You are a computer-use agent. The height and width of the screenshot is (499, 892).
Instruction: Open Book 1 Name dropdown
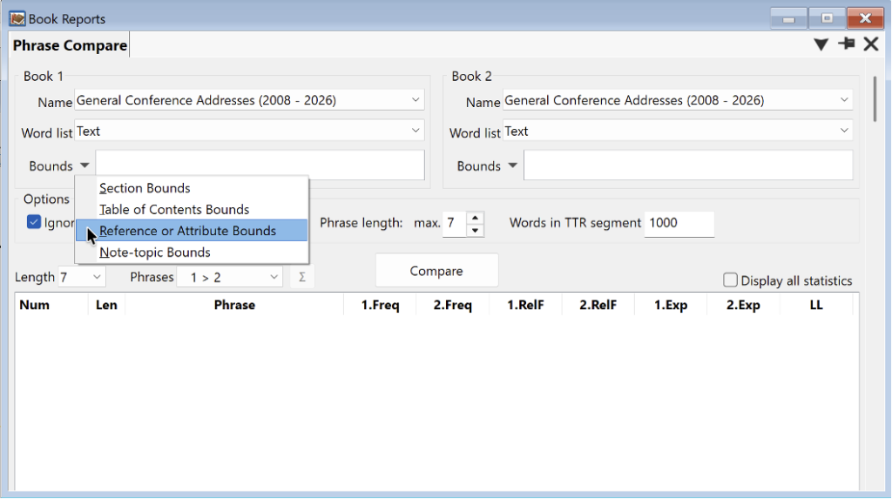tap(416, 100)
